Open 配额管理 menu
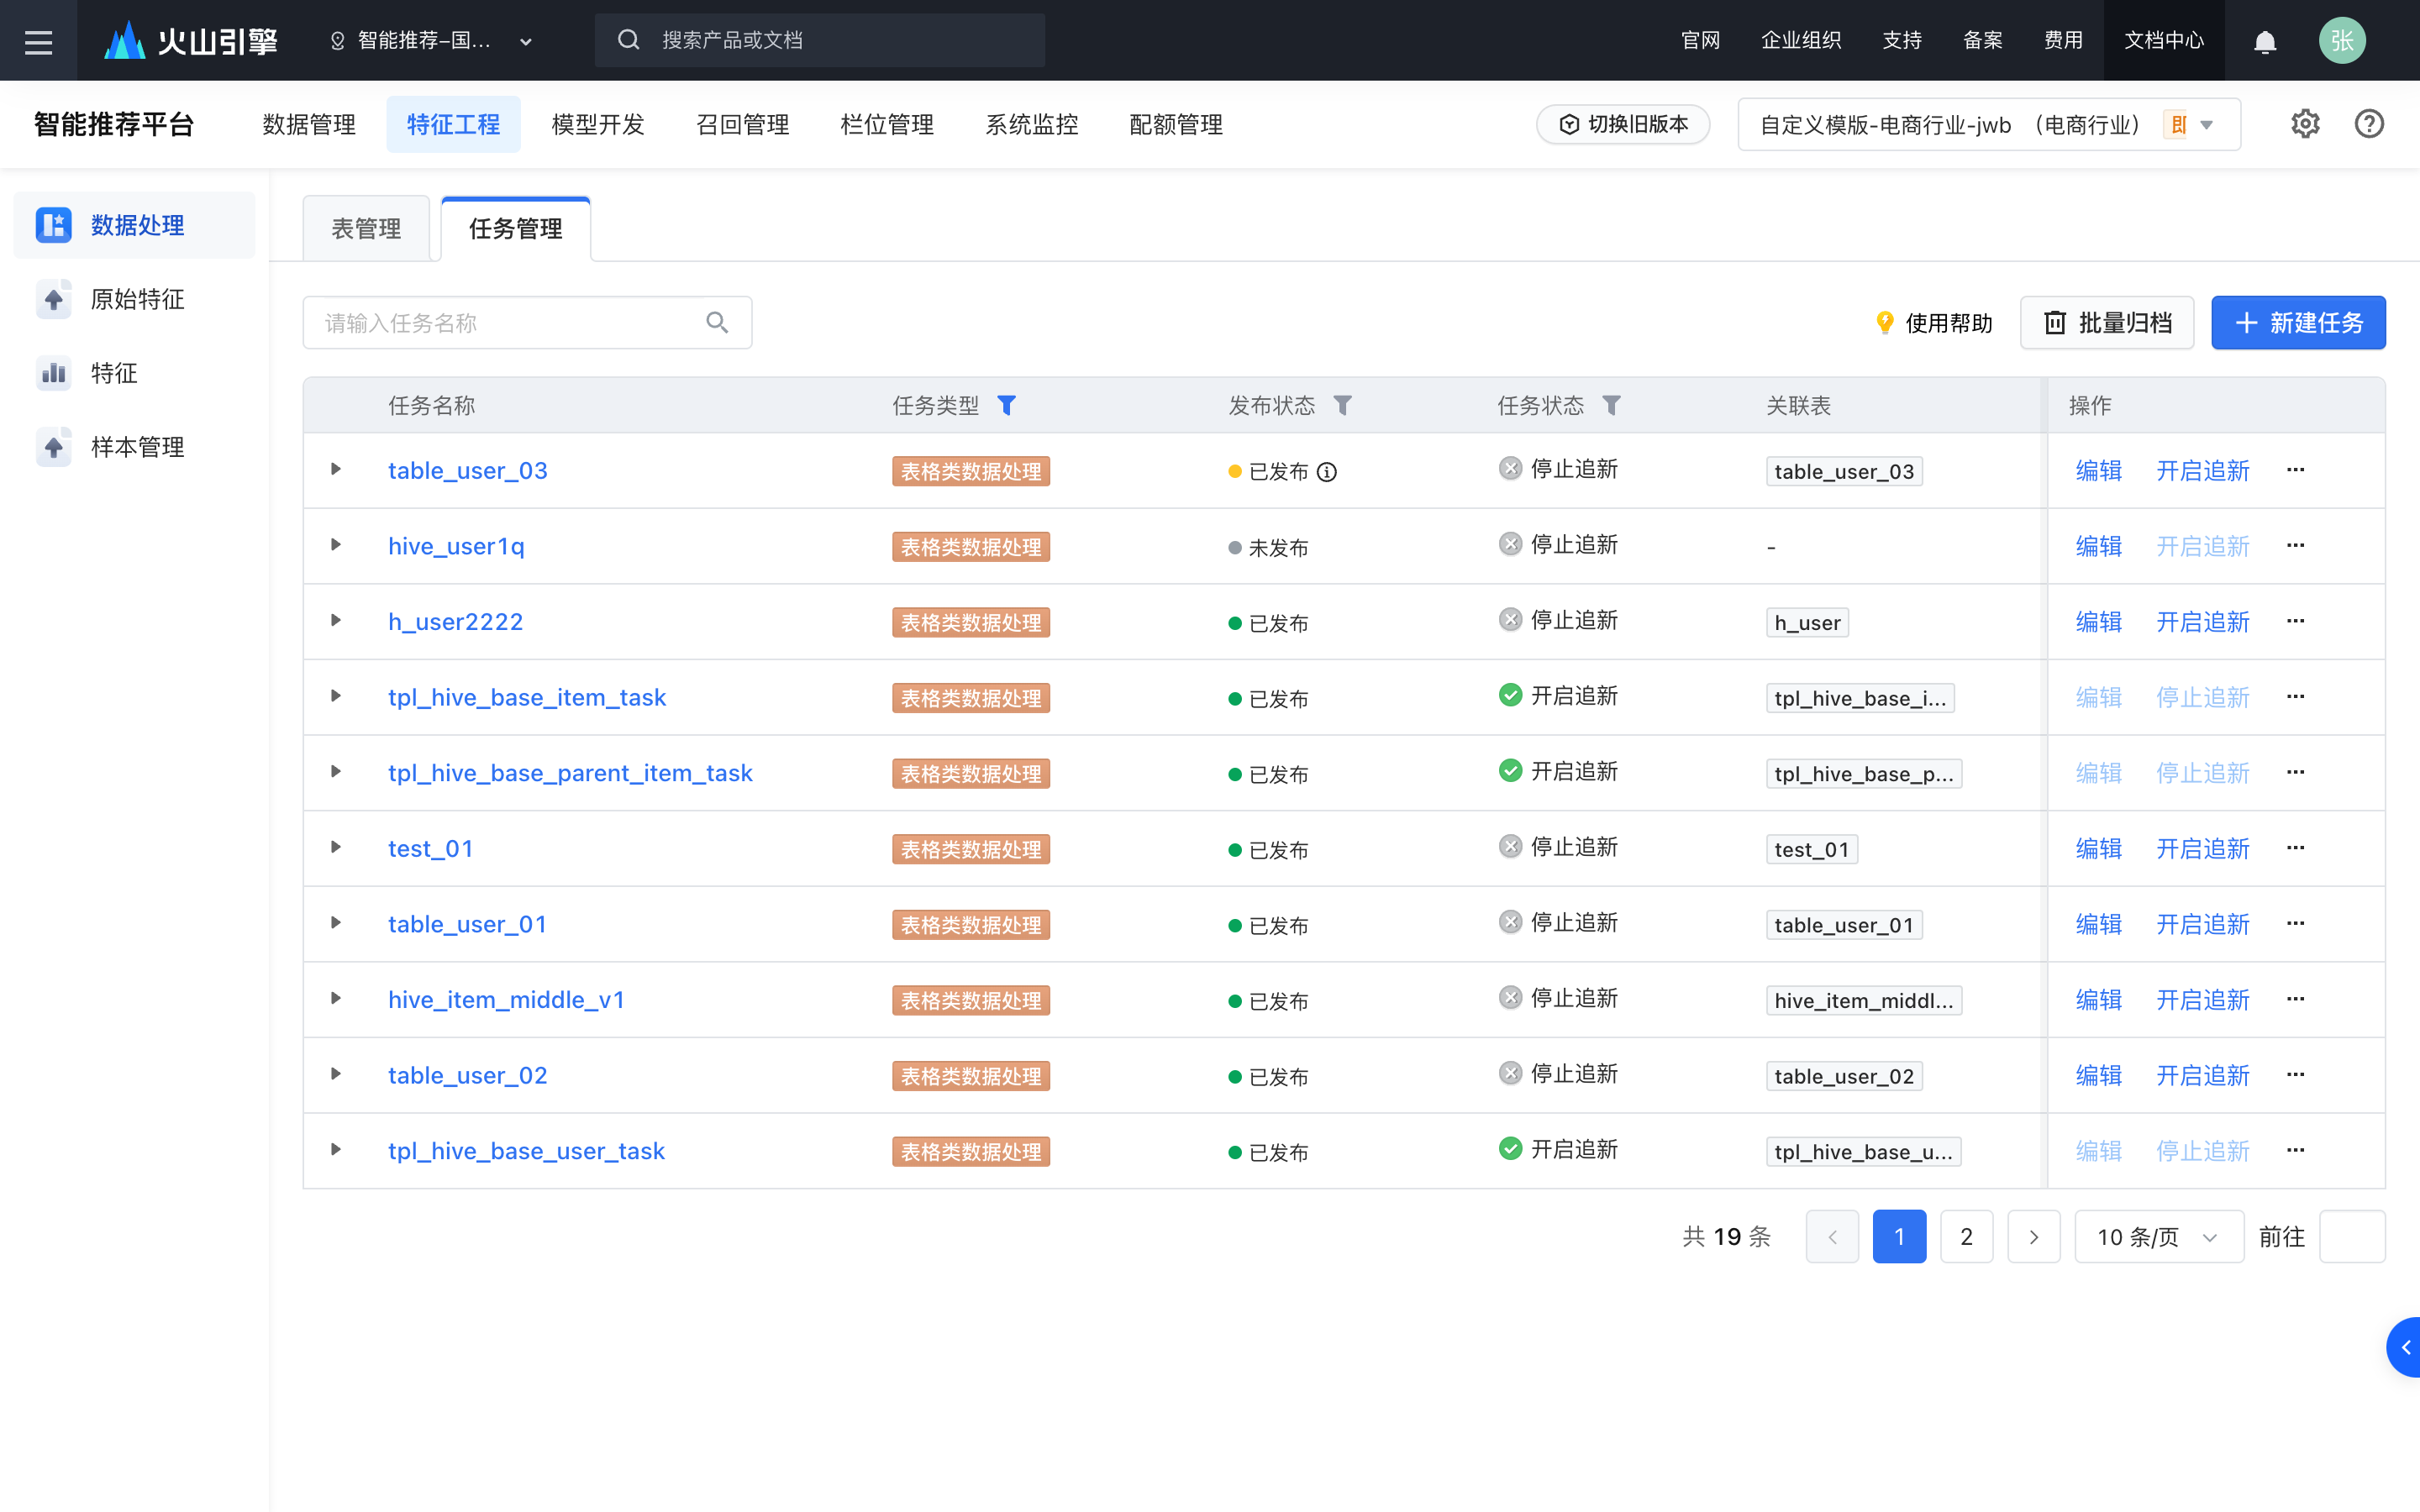 pyautogui.click(x=1176, y=124)
